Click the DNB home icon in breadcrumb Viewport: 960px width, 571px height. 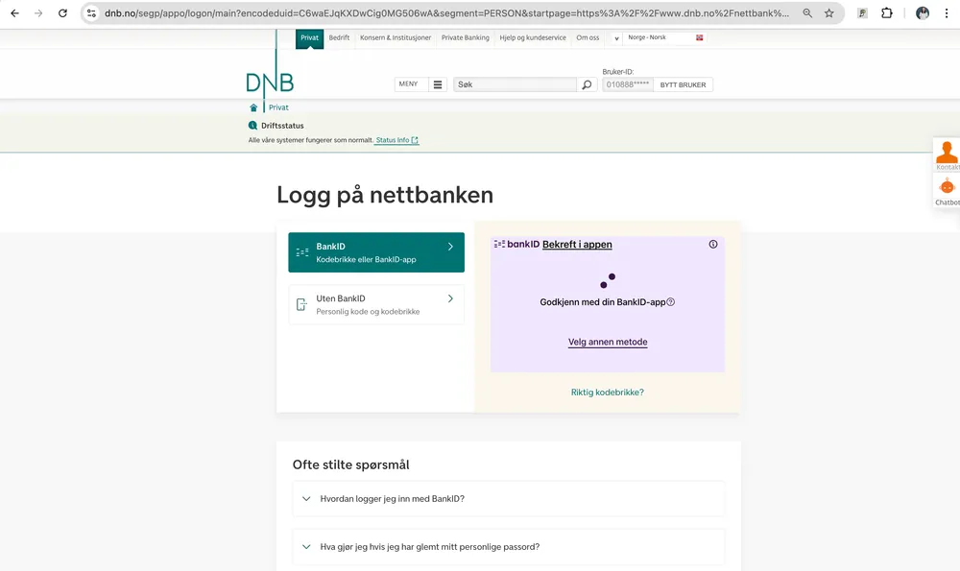[x=253, y=107]
